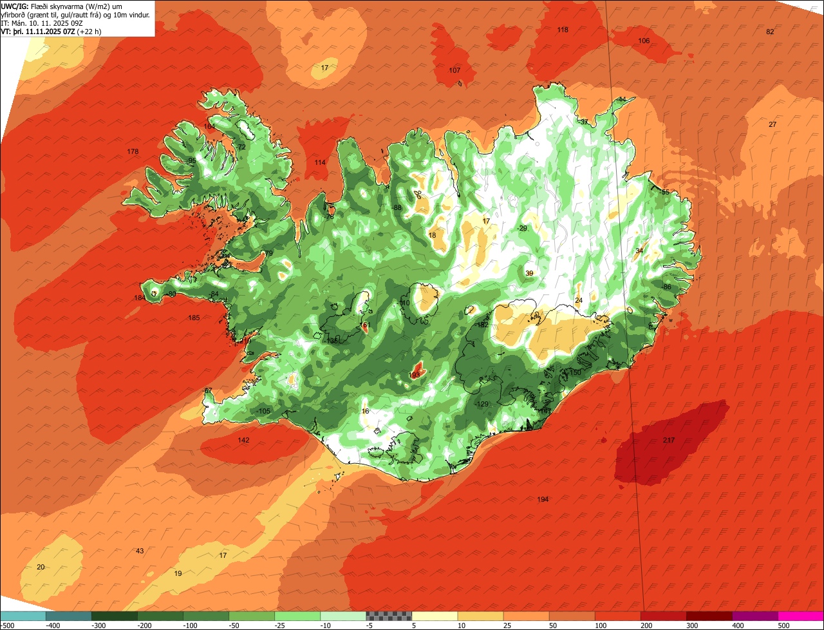Click the -182 value in central Iceland
This screenshot has width=824, height=630.
[x=482, y=325]
